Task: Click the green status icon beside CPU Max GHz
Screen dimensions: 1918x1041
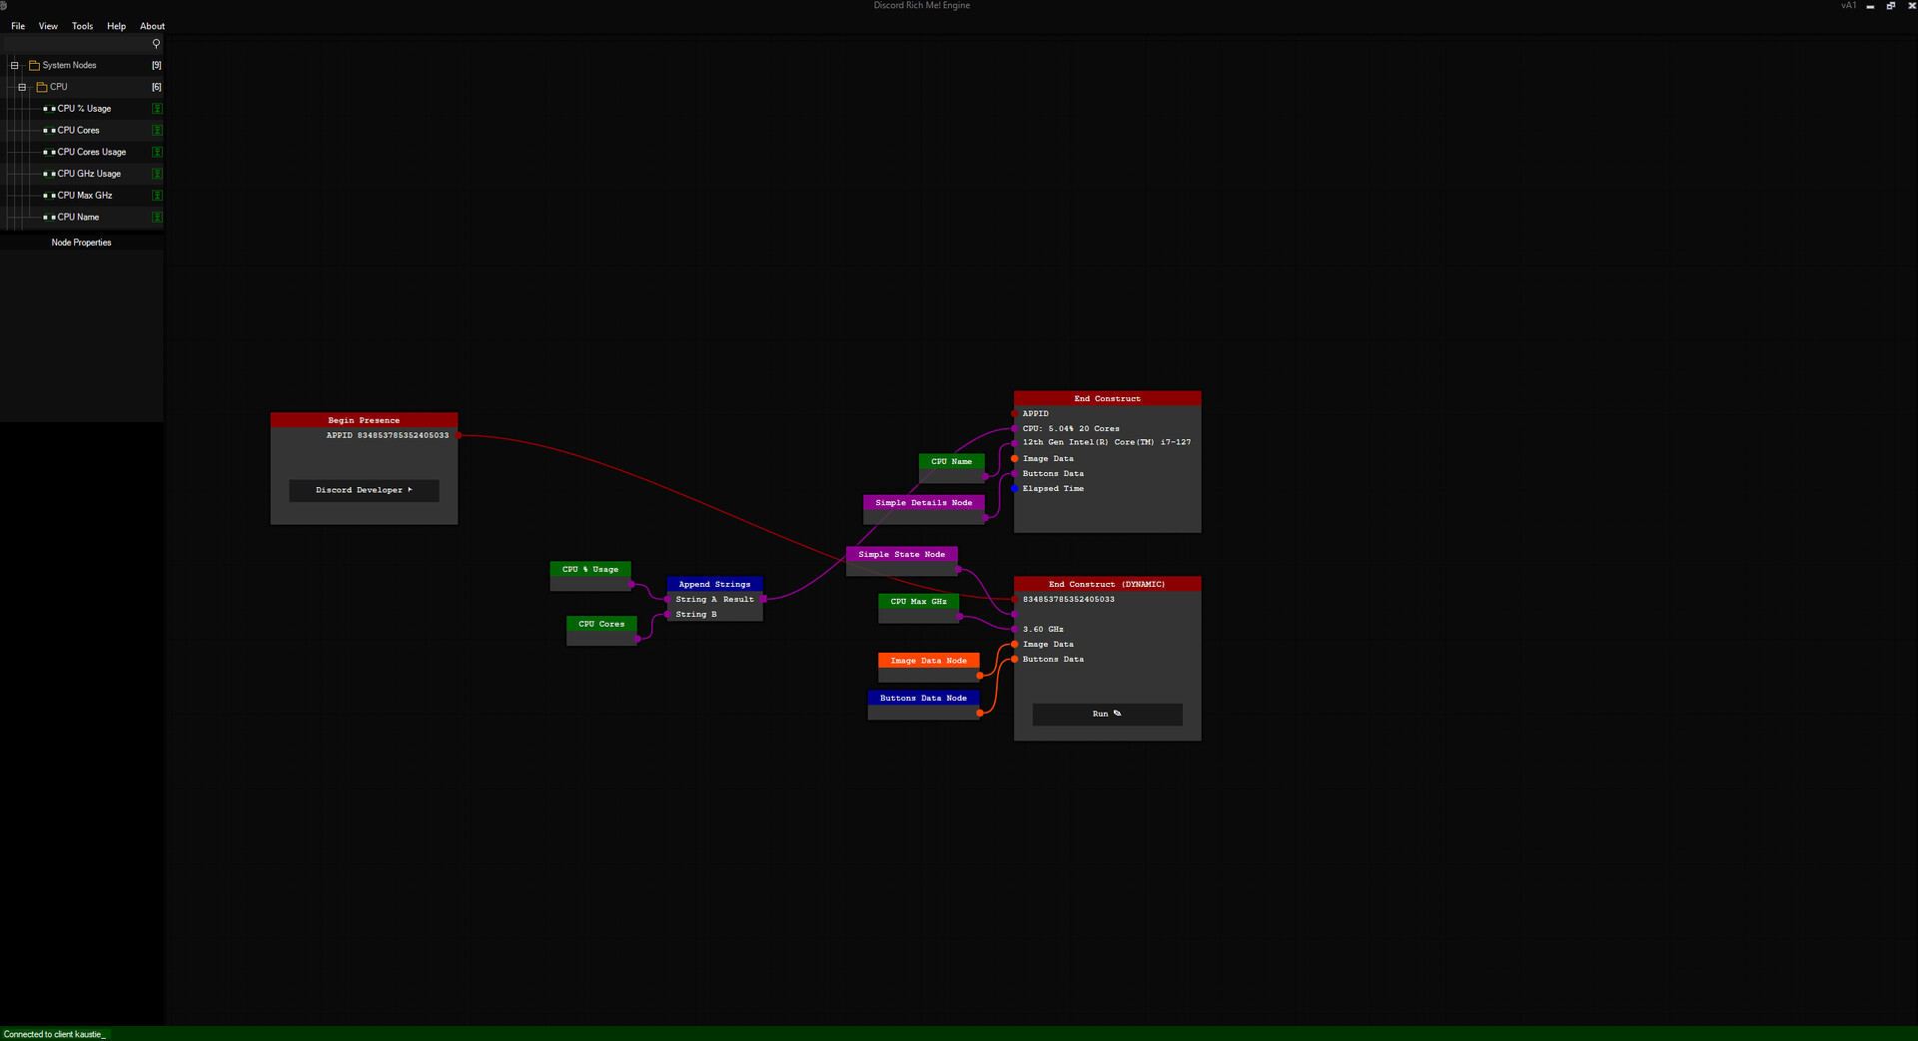Action: tap(157, 196)
